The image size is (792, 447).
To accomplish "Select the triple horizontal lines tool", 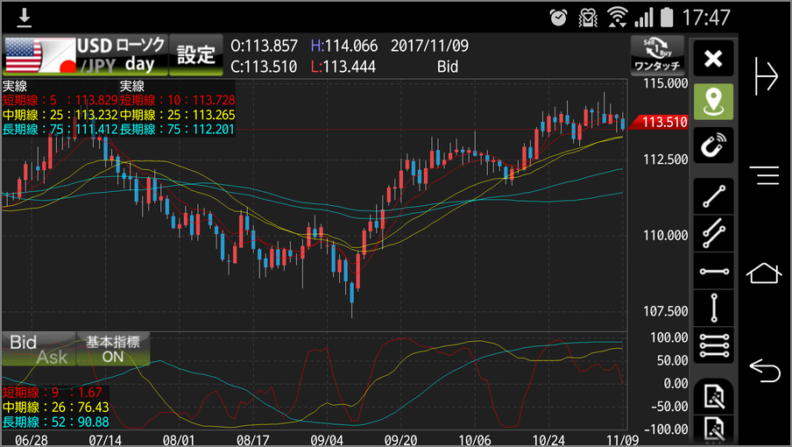I will click(x=714, y=346).
